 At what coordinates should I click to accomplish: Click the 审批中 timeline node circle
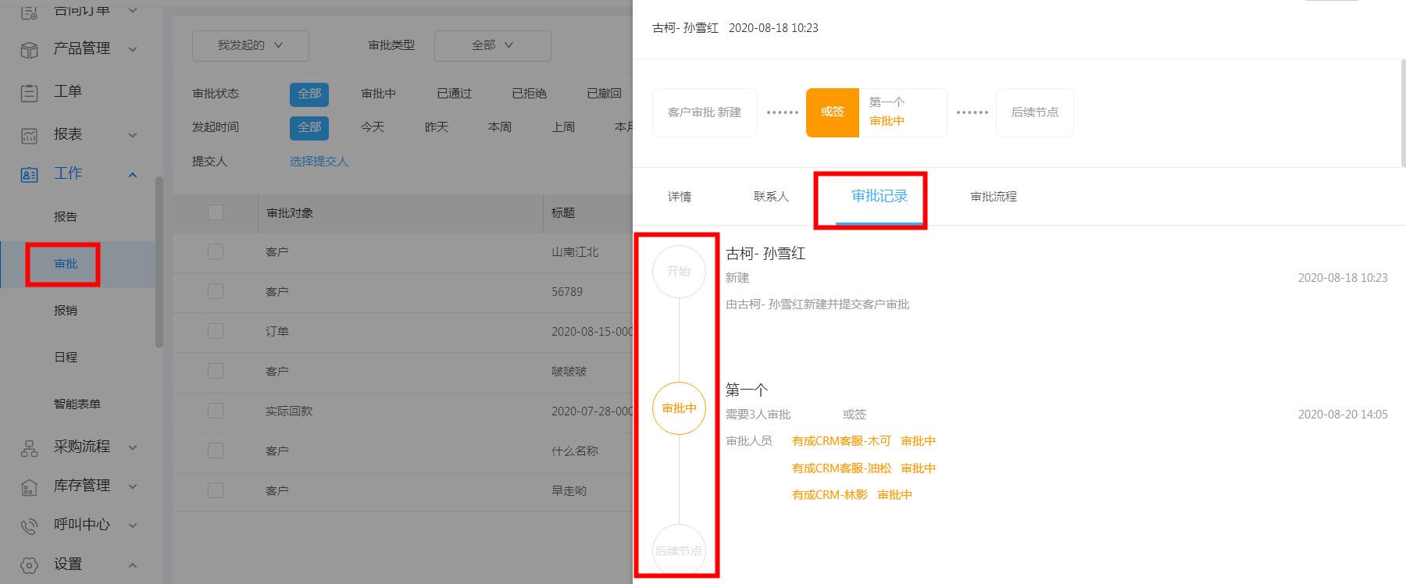tap(679, 408)
